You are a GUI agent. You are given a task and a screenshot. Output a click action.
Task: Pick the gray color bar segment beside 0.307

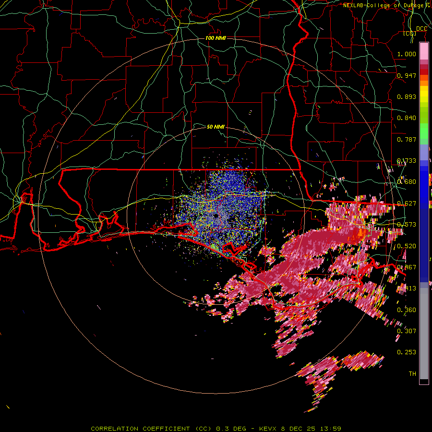pos(424,334)
